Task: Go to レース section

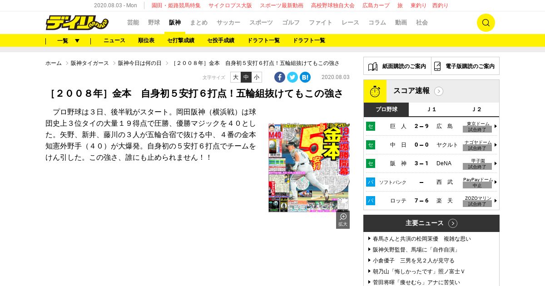Action: click(x=350, y=23)
